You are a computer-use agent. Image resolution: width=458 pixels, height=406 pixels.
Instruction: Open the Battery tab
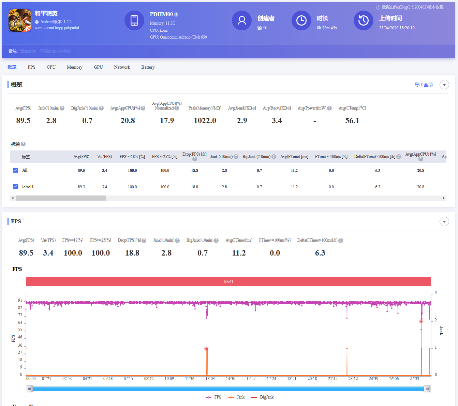pyautogui.click(x=148, y=67)
